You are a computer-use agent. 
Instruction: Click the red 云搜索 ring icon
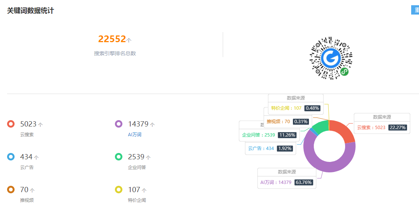pos(11,124)
